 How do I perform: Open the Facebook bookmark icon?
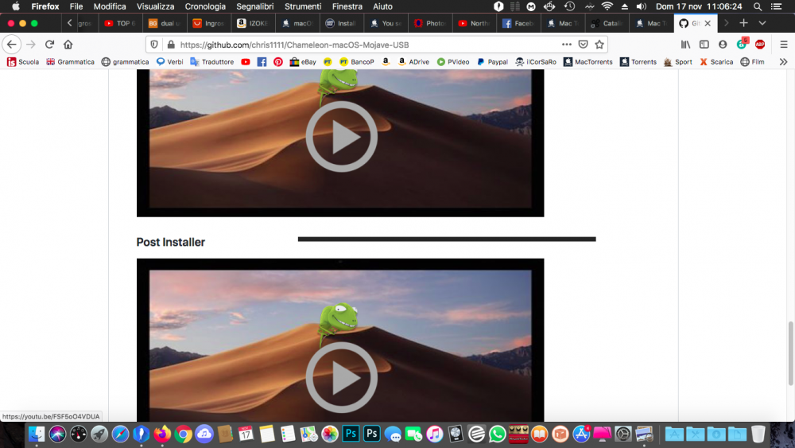point(262,62)
